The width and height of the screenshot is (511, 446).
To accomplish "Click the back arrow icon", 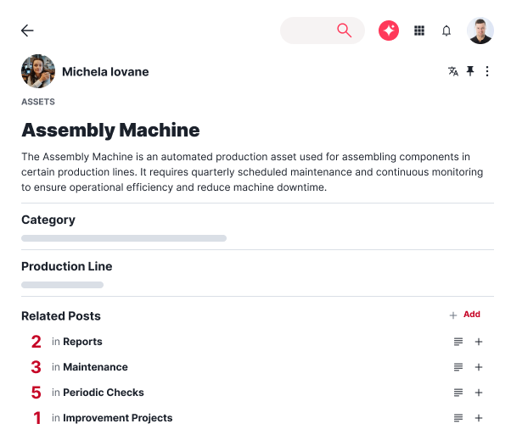I will click(x=27, y=31).
